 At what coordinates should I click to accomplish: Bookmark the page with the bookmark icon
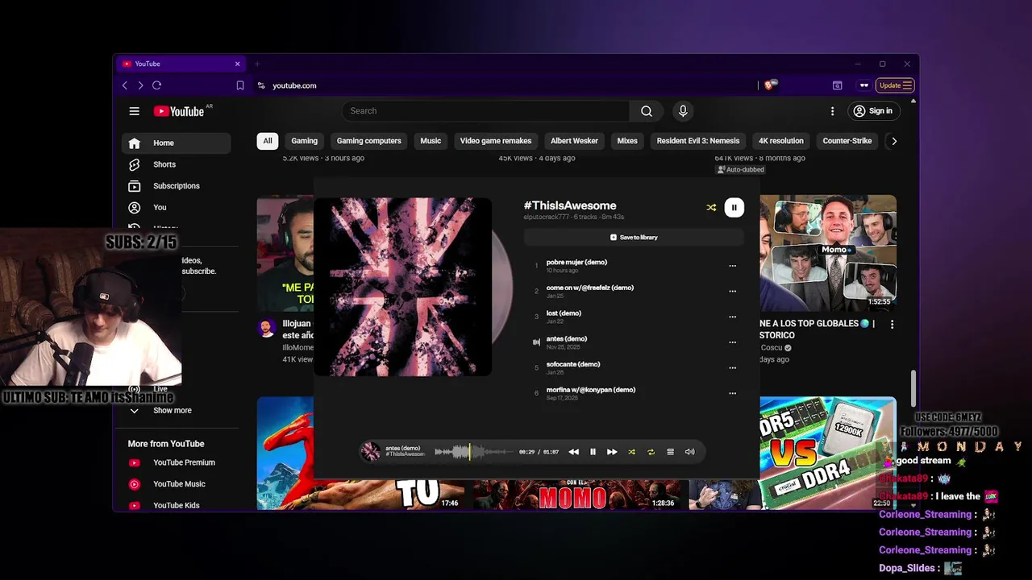click(x=240, y=85)
